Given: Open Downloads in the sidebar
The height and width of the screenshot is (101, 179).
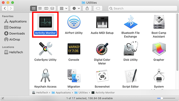Looking at the screenshot, I should pos(15,33).
